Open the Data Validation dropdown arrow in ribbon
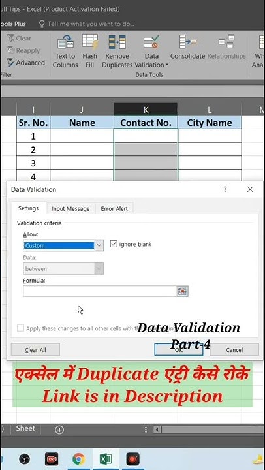 click(167, 65)
